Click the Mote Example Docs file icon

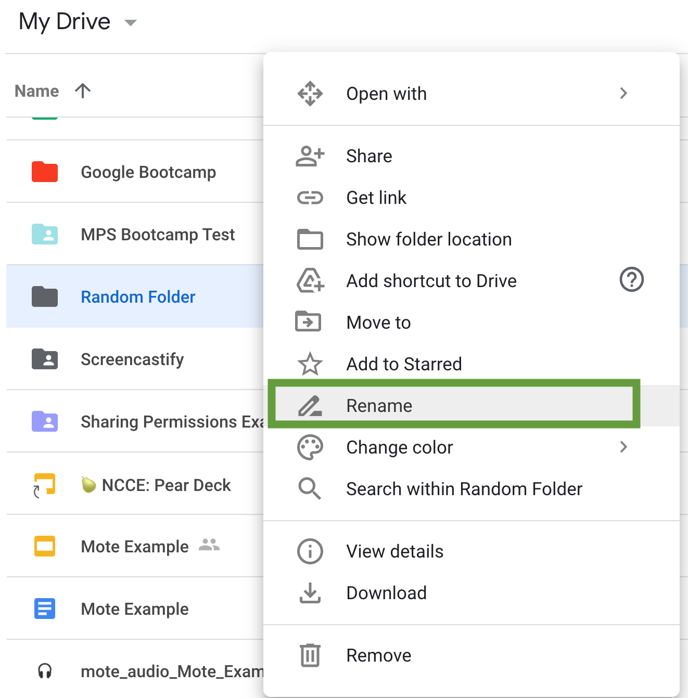(45, 609)
